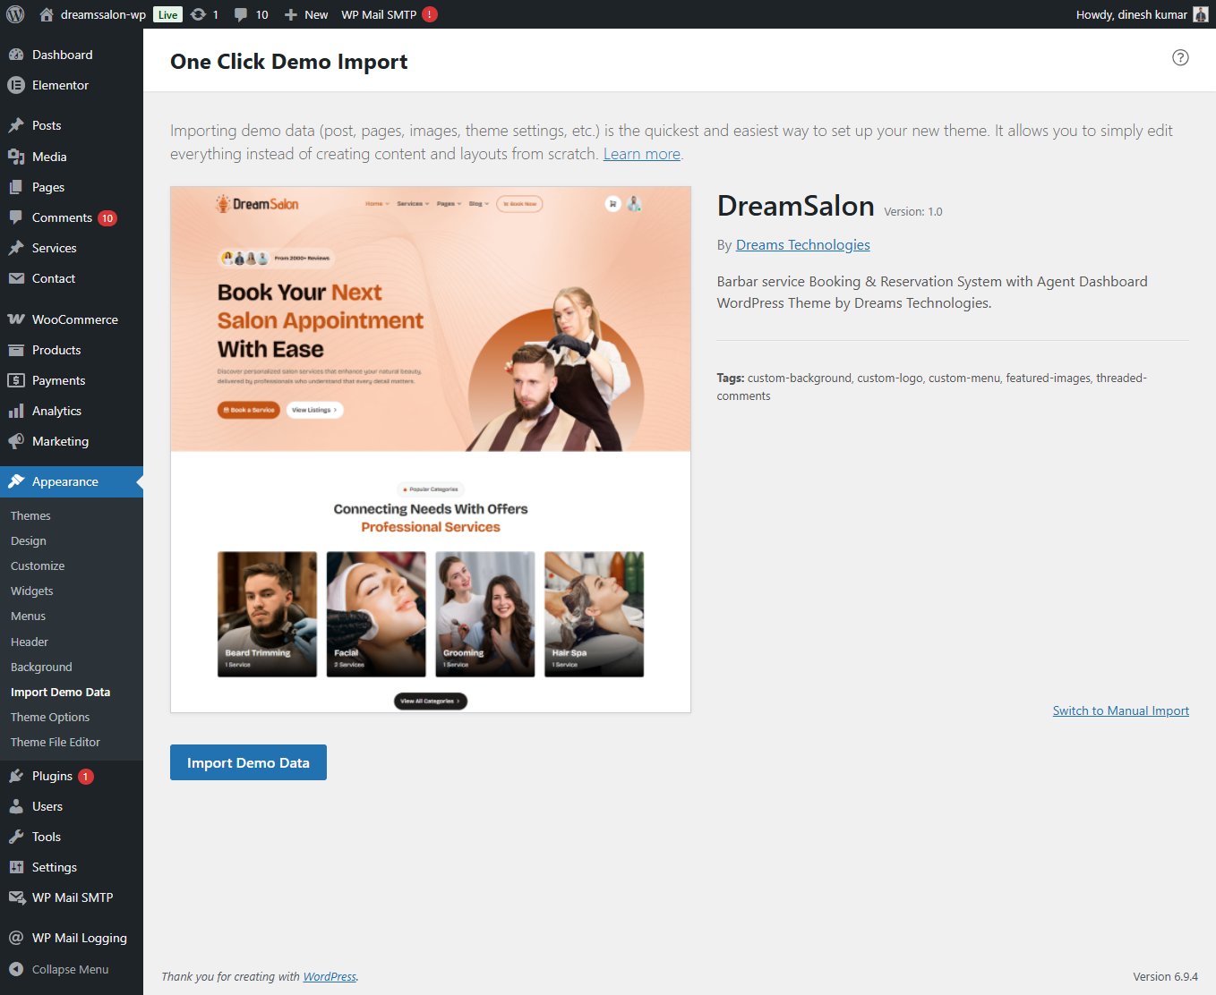This screenshot has height=995, width=1216.
Task: Open the Appearance menu item
Action: pyautogui.click(x=72, y=481)
